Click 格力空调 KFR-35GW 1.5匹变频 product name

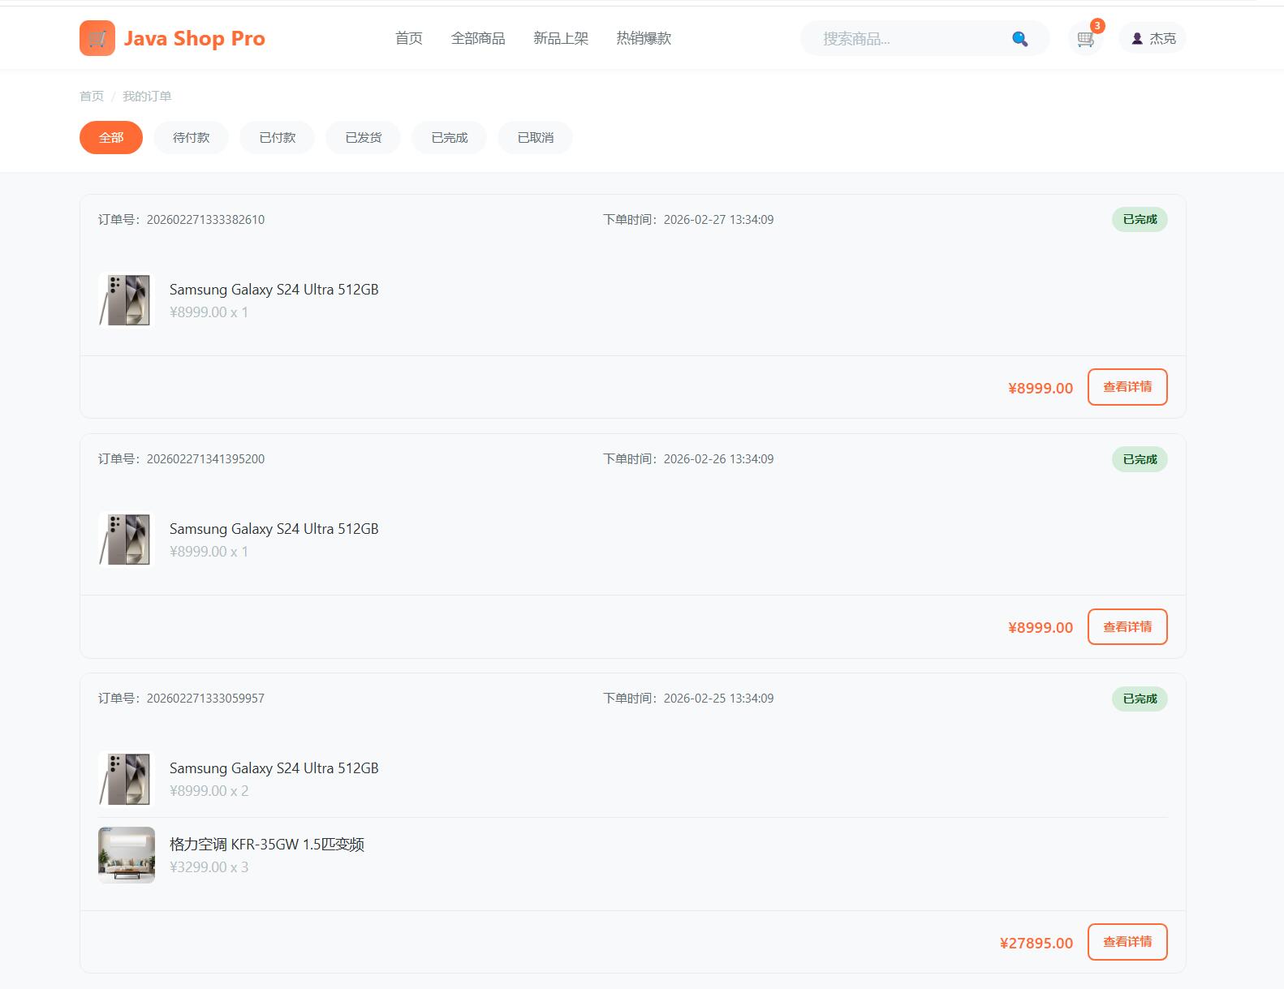click(x=266, y=845)
